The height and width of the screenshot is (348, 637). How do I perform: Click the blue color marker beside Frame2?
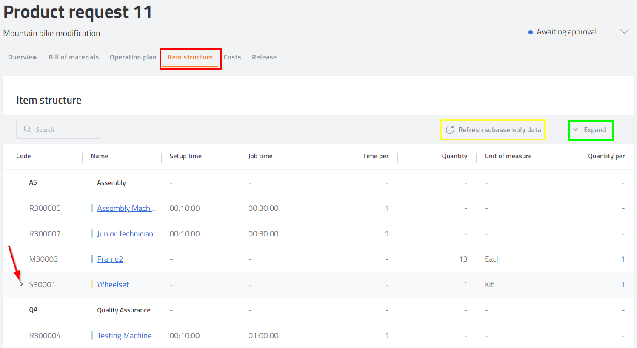pos(91,259)
